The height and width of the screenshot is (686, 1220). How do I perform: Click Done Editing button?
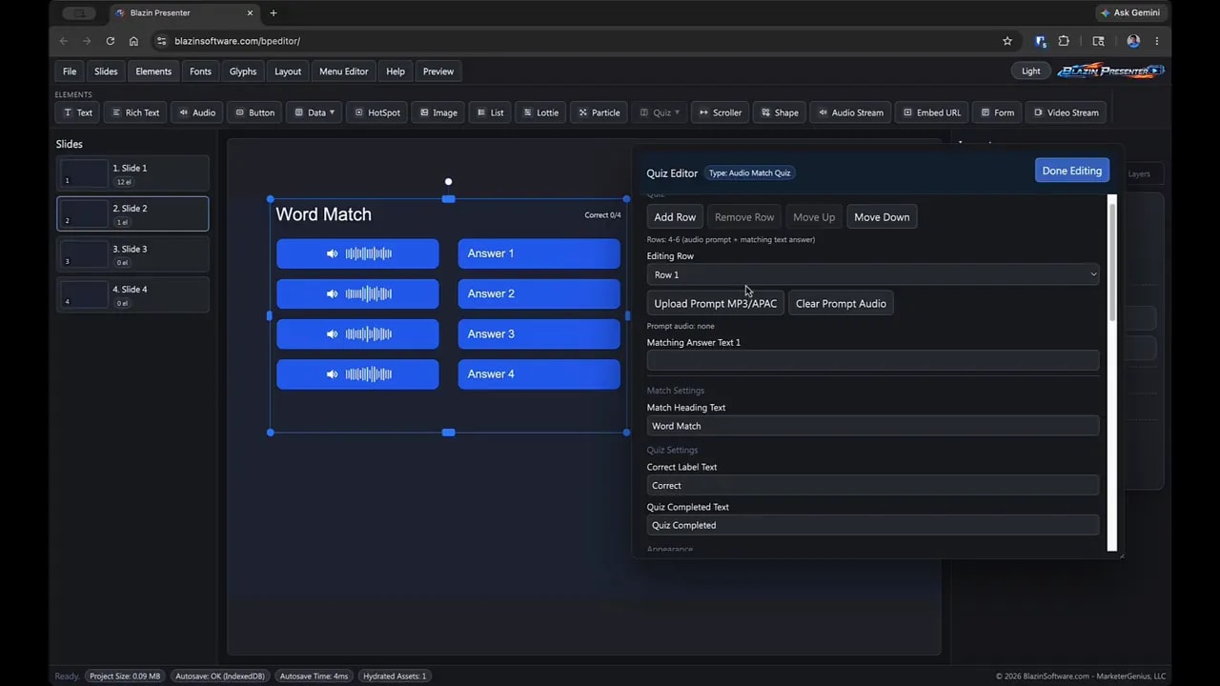pyautogui.click(x=1071, y=171)
